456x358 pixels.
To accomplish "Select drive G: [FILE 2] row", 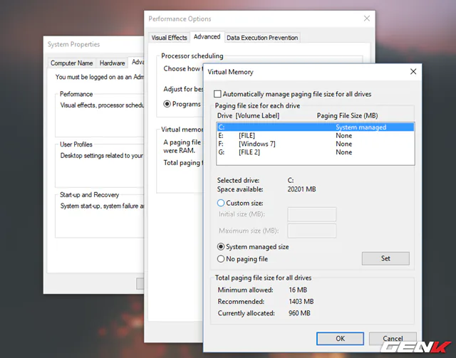I will pyautogui.click(x=316, y=152).
